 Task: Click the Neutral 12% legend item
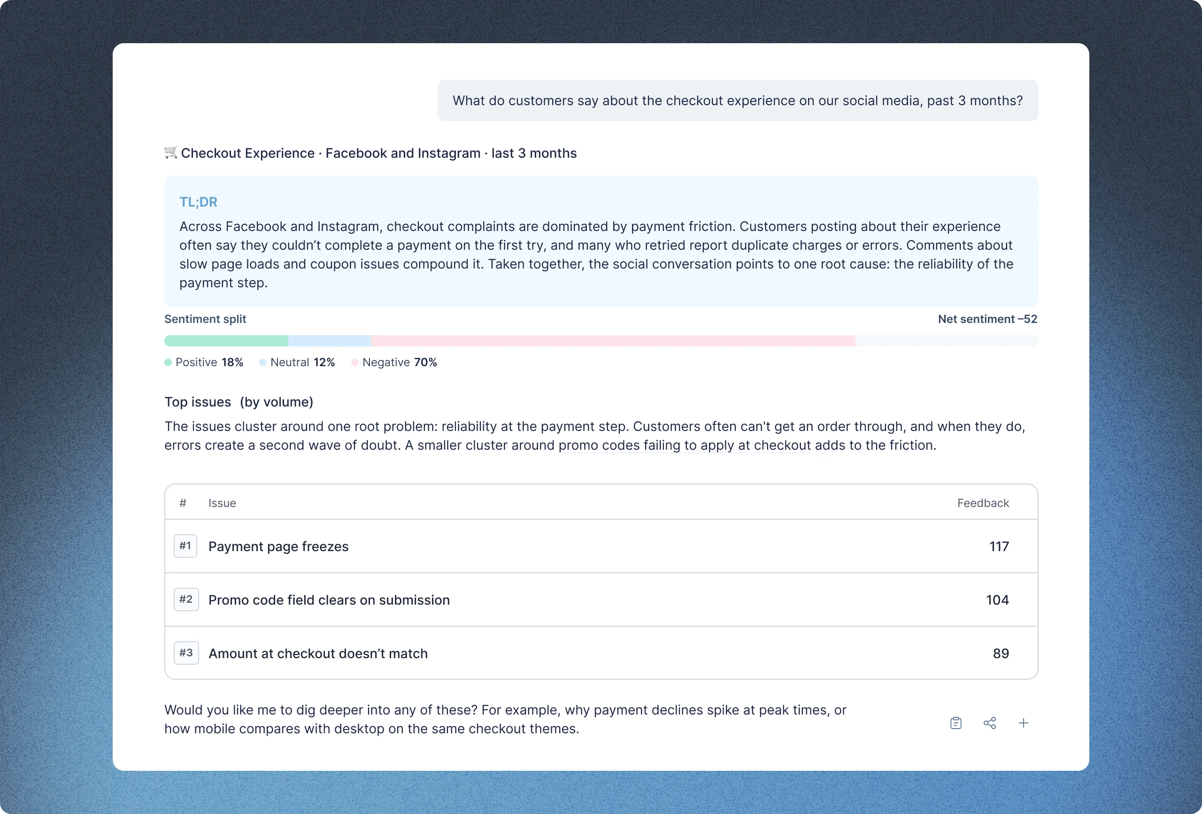(x=297, y=362)
